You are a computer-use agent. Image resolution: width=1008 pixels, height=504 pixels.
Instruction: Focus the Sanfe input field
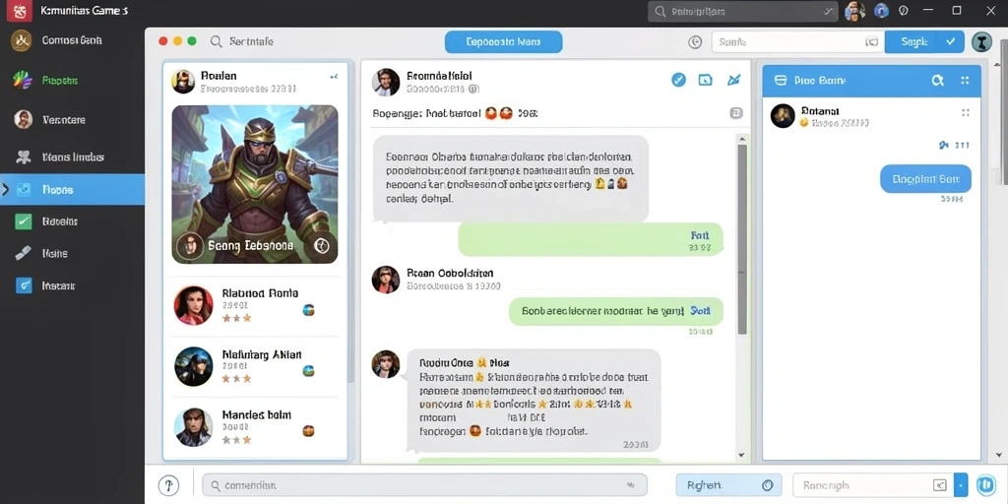click(x=797, y=41)
